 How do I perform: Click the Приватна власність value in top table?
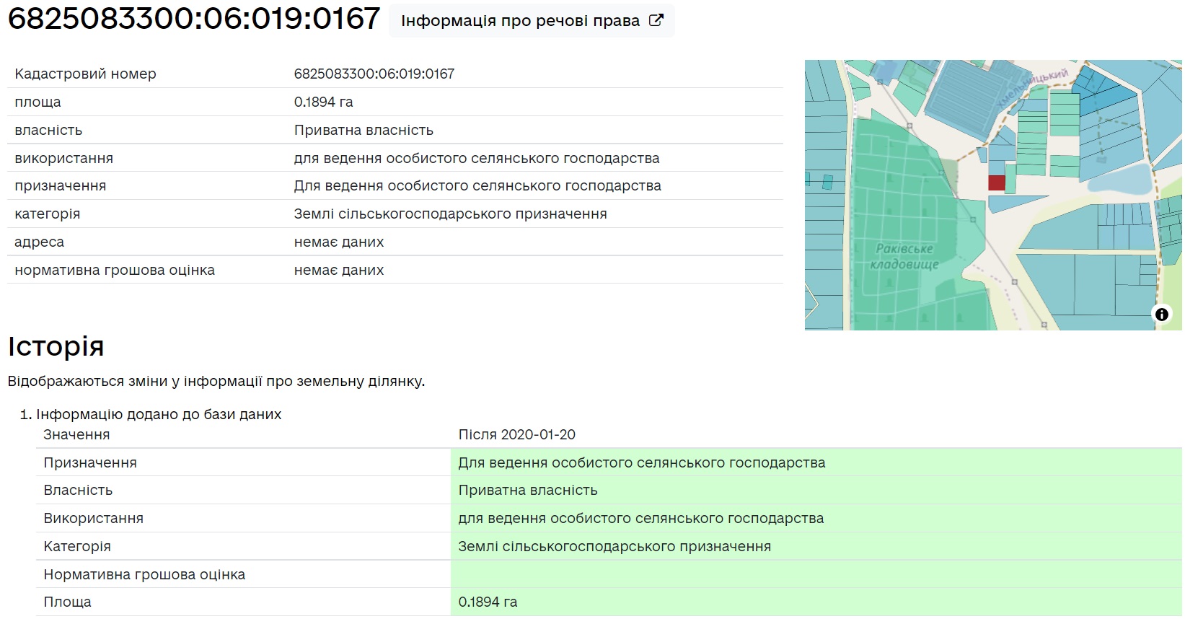364,130
